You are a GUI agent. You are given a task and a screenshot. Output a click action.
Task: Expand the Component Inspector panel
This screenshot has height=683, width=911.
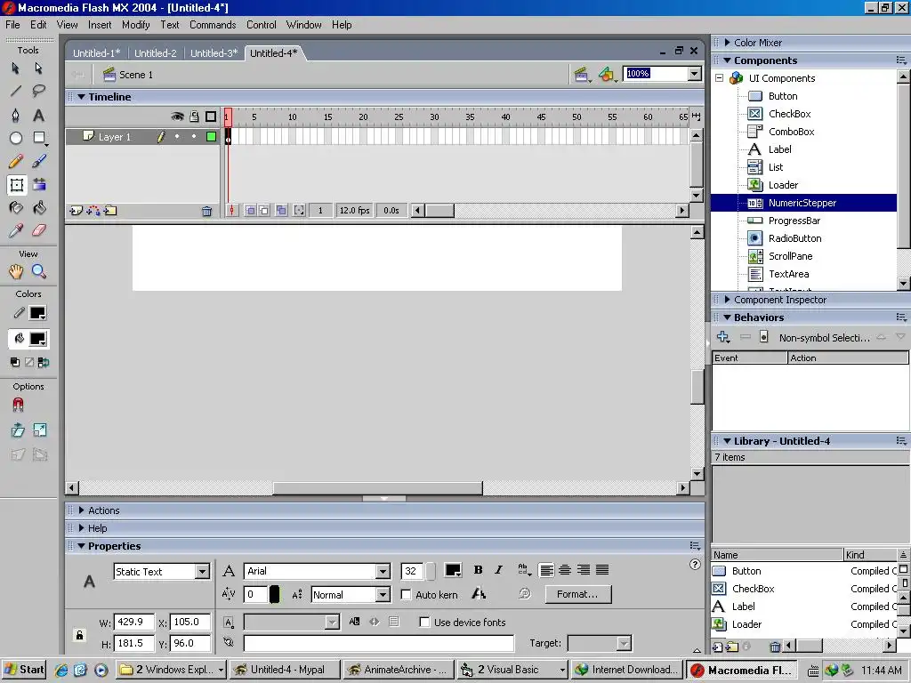point(727,299)
